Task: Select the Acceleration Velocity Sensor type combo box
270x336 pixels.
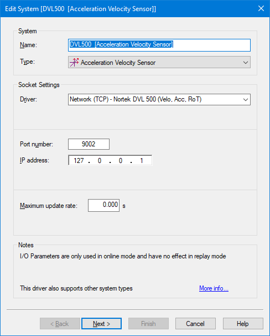Action: tap(159, 62)
